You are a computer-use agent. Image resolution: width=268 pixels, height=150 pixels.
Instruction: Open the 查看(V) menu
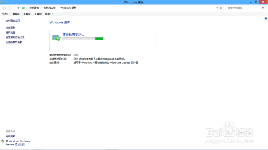tap(27, 14)
